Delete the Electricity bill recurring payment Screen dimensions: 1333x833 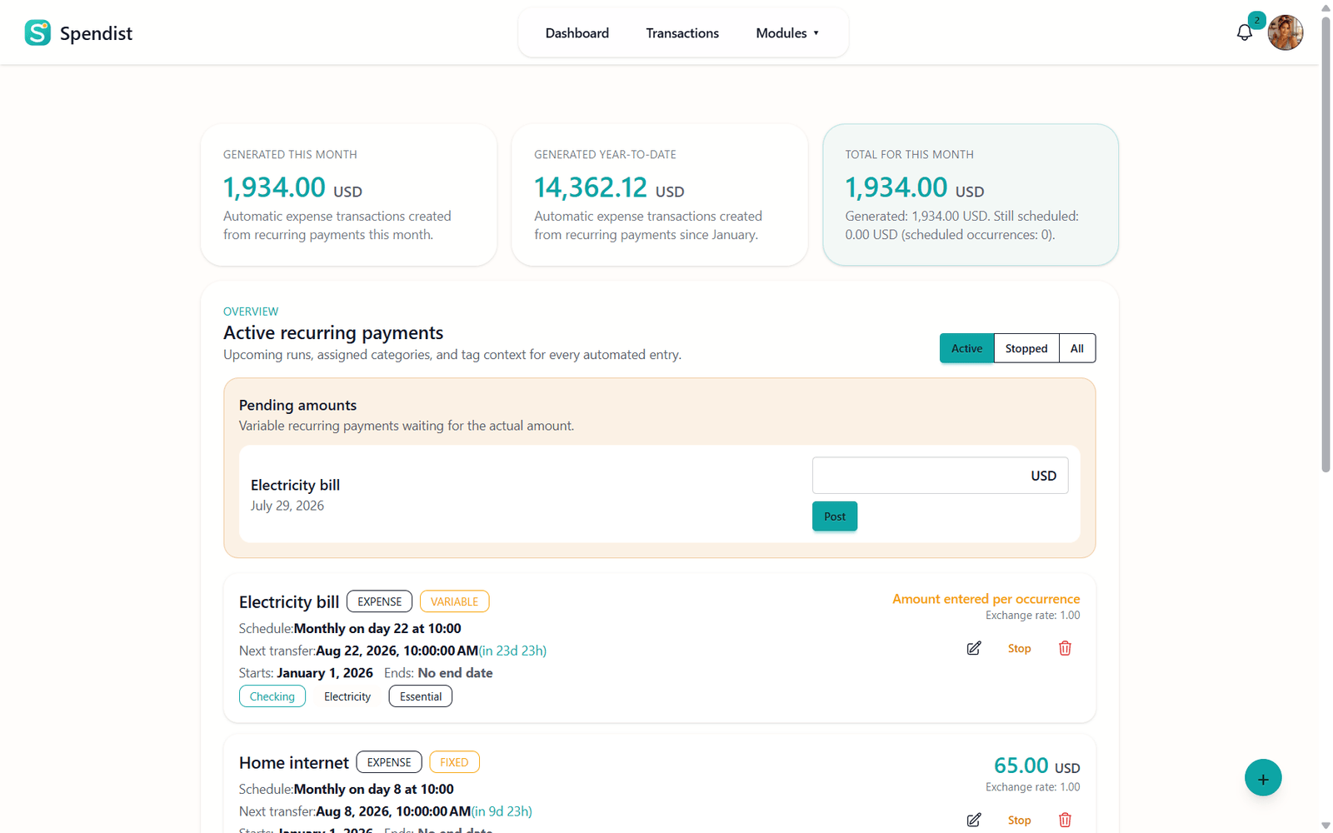pos(1065,648)
